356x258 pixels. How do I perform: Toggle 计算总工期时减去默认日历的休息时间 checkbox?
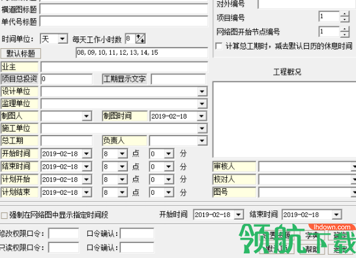point(219,46)
